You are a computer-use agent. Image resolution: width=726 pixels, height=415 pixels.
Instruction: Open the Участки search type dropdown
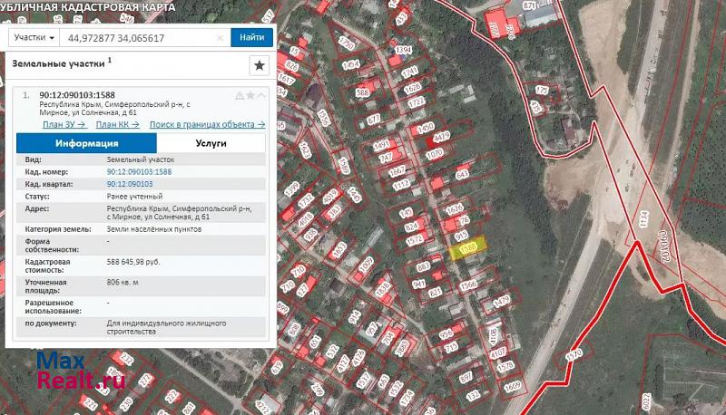pos(34,38)
